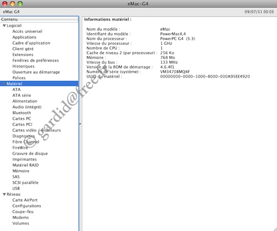
Task: Click the Contenu column header
Action: [39, 19]
